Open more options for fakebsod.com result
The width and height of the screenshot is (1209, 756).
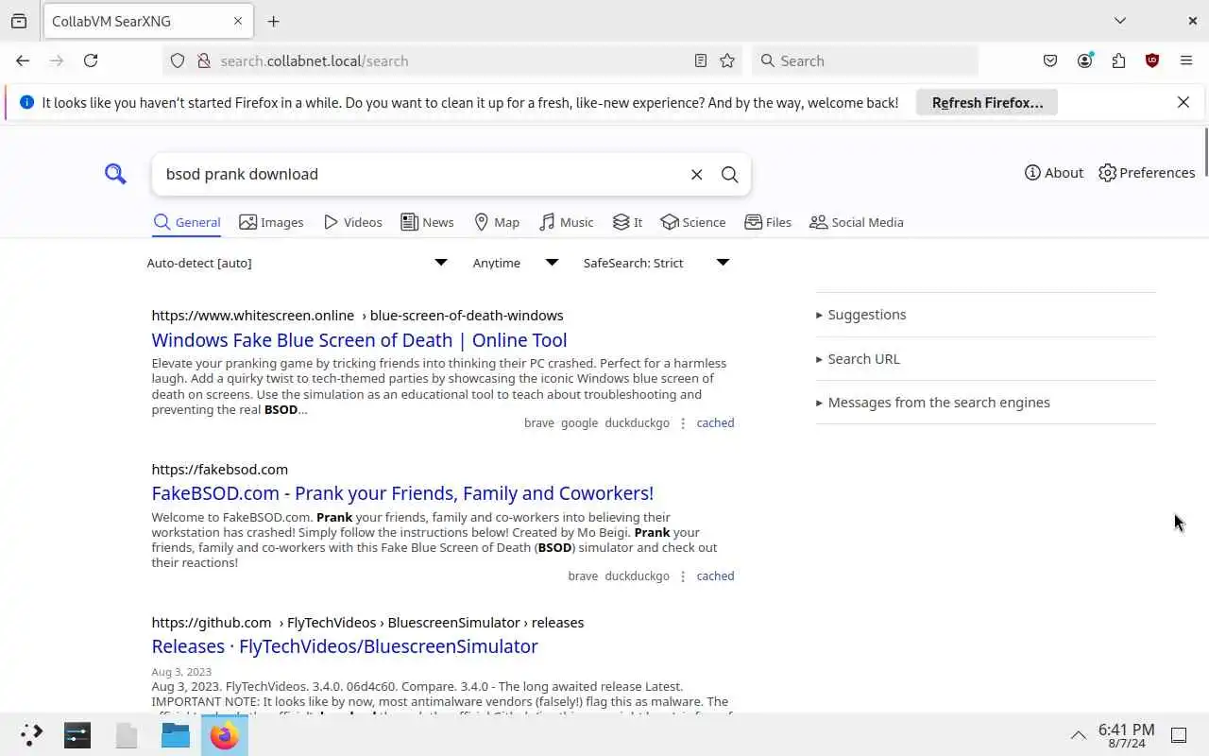(x=683, y=576)
